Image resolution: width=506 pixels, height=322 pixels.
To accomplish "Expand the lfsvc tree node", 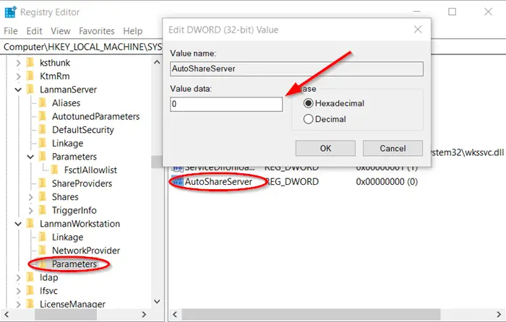I will 18,291.
